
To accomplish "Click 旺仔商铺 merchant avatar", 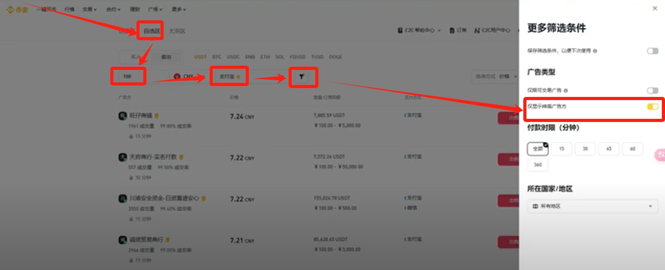I will (x=122, y=116).
